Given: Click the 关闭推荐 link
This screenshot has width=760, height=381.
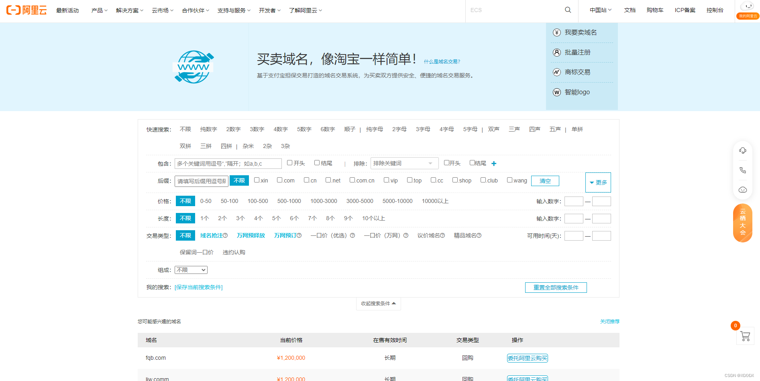Looking at the screenshot, I should pos(609,322).
